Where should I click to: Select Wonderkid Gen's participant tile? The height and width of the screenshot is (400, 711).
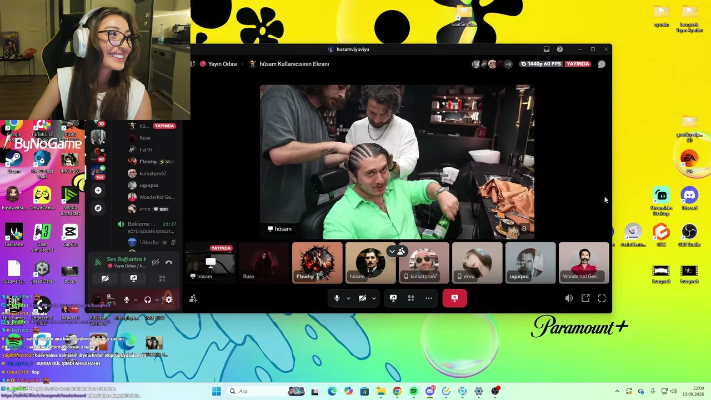(584, 263)
